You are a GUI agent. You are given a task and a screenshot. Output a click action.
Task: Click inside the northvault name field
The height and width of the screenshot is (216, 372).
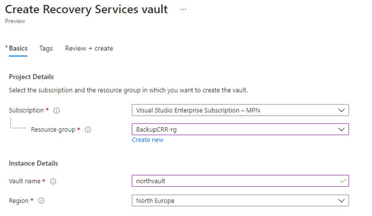[x=240, y=181]
